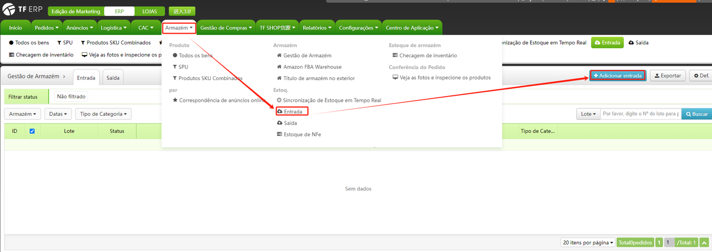Viewport: 712px width, 252px height.
Task: Click the Adicionar entrada button
Action: pos(617,75)
